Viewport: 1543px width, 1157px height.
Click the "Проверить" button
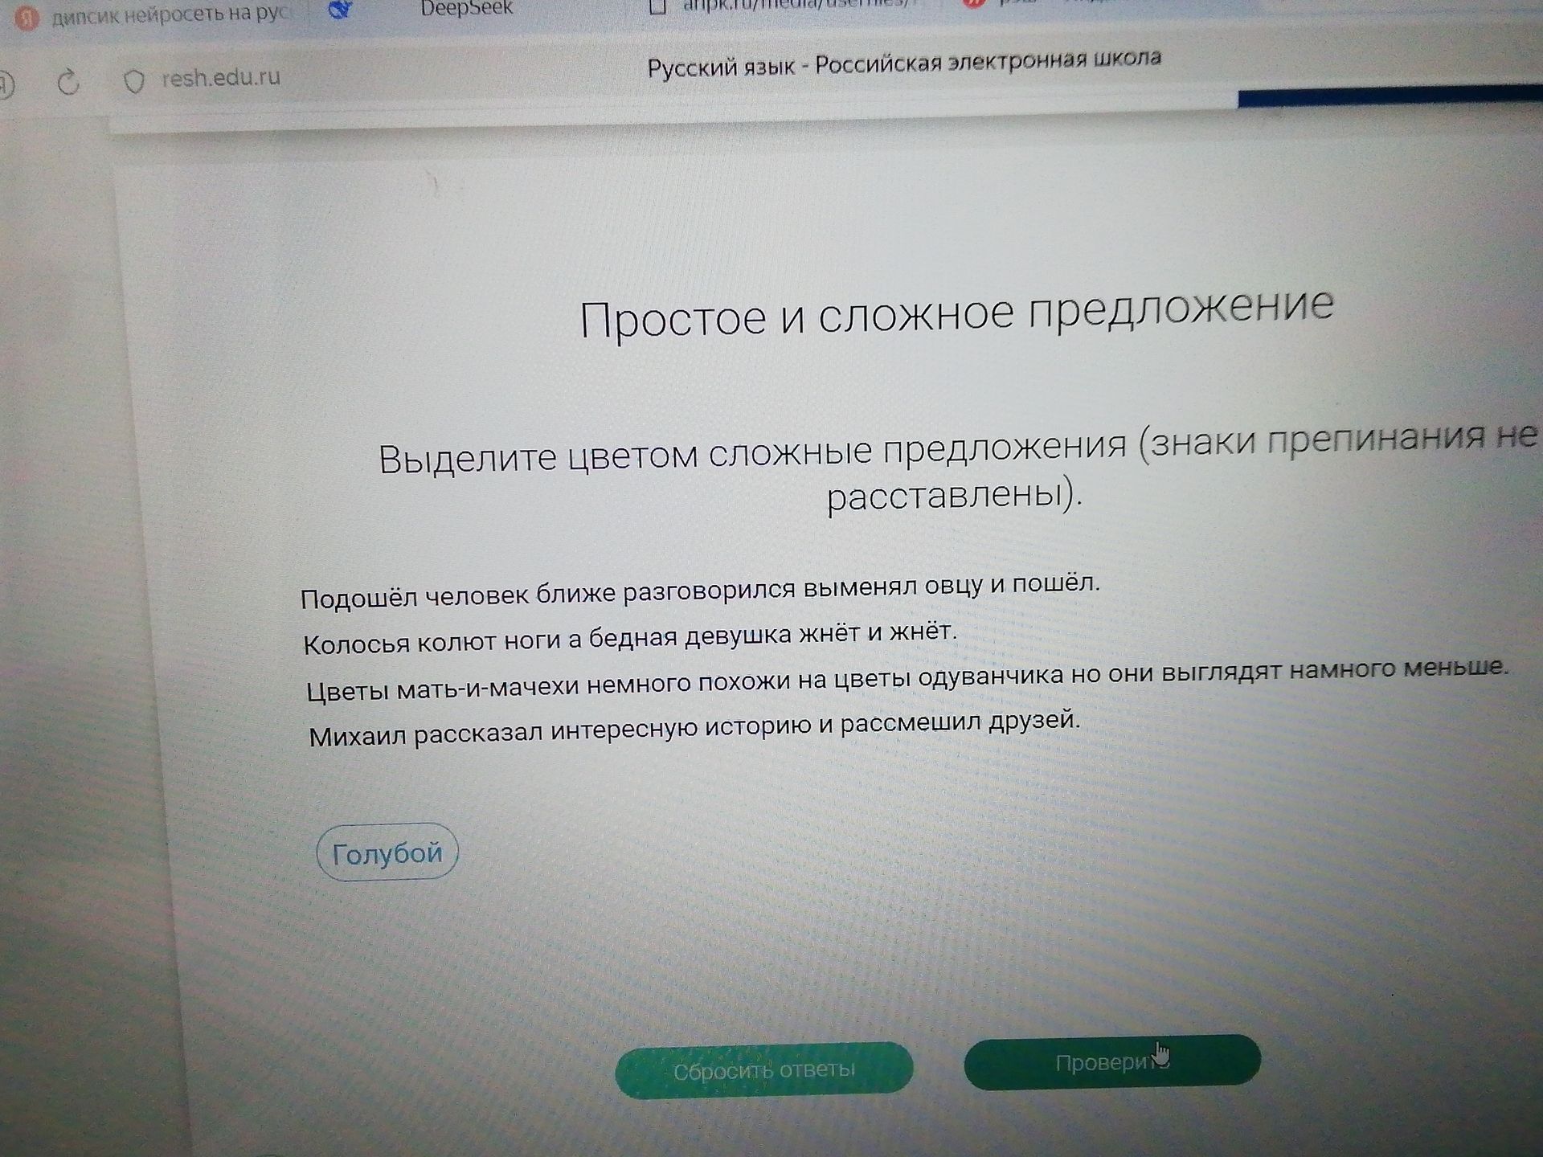click(x=1112, y=1061)
